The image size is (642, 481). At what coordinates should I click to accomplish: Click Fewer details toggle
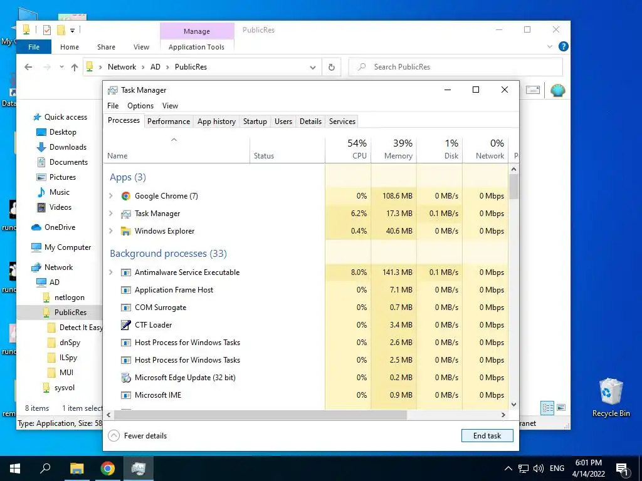coord(137,436)
